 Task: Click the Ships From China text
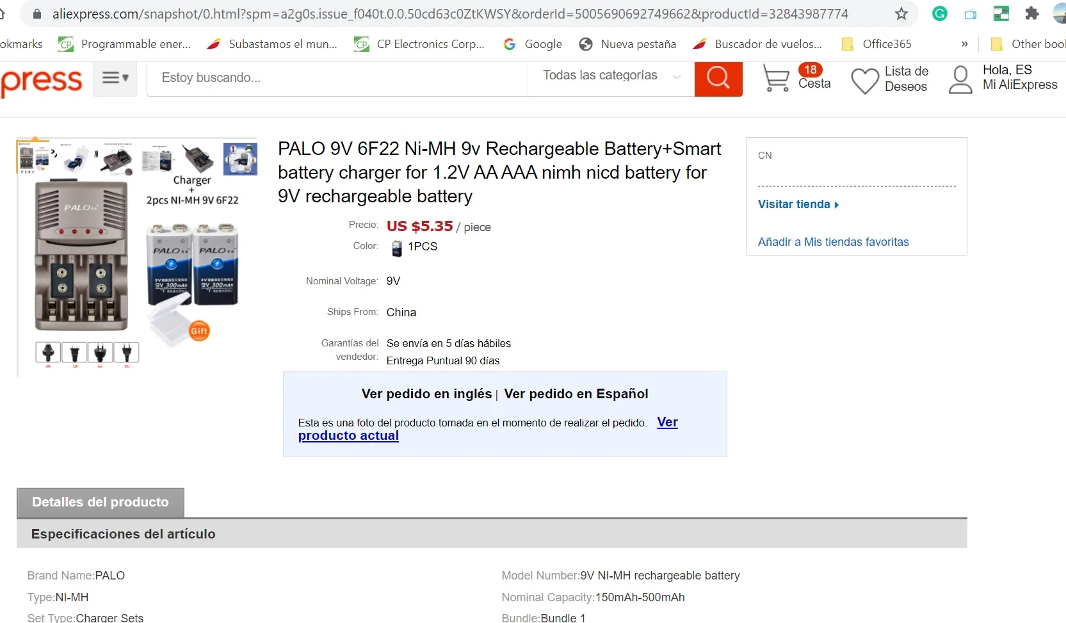pyautogui.click(x=401, y=312)
